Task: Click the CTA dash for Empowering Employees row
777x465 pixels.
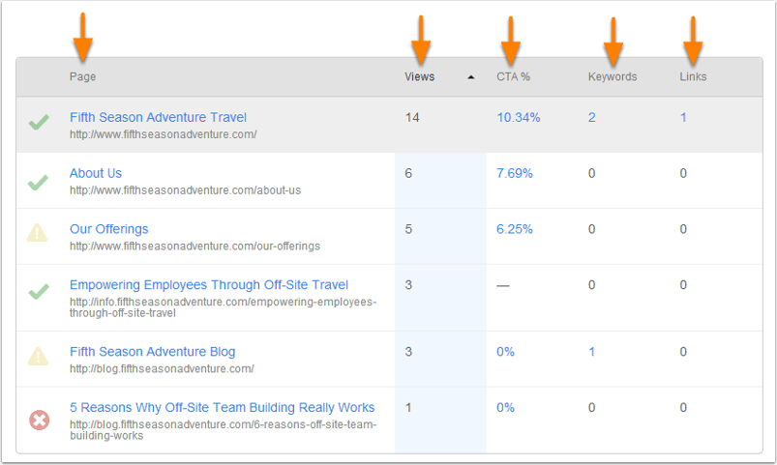Action: click(503, 286)
